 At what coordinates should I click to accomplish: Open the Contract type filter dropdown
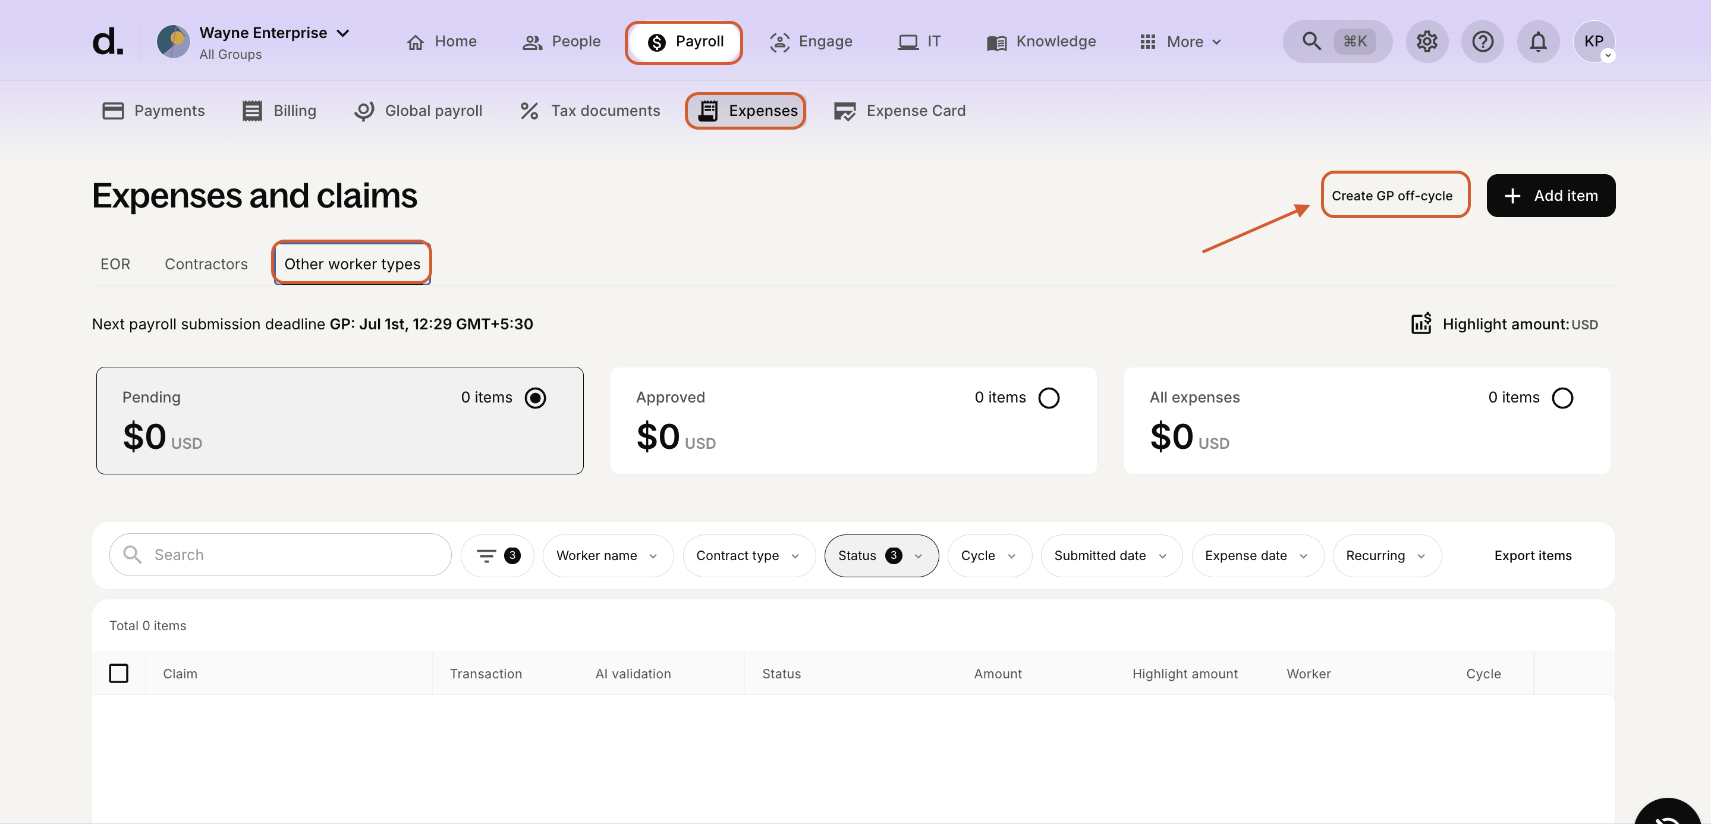point(748,555)
